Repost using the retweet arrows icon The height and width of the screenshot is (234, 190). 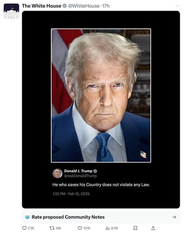pos(52,228)
